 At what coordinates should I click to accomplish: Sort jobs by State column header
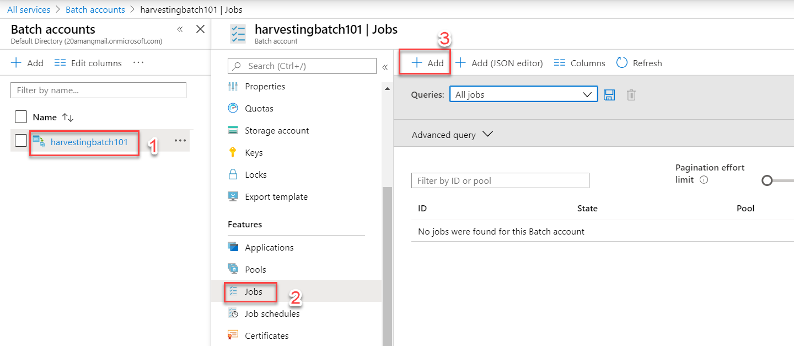point(587,208)
